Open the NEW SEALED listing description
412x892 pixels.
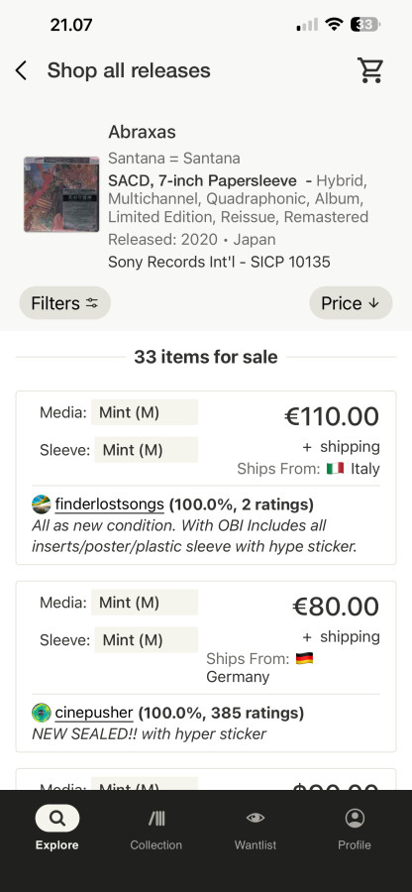pos(149,733)
